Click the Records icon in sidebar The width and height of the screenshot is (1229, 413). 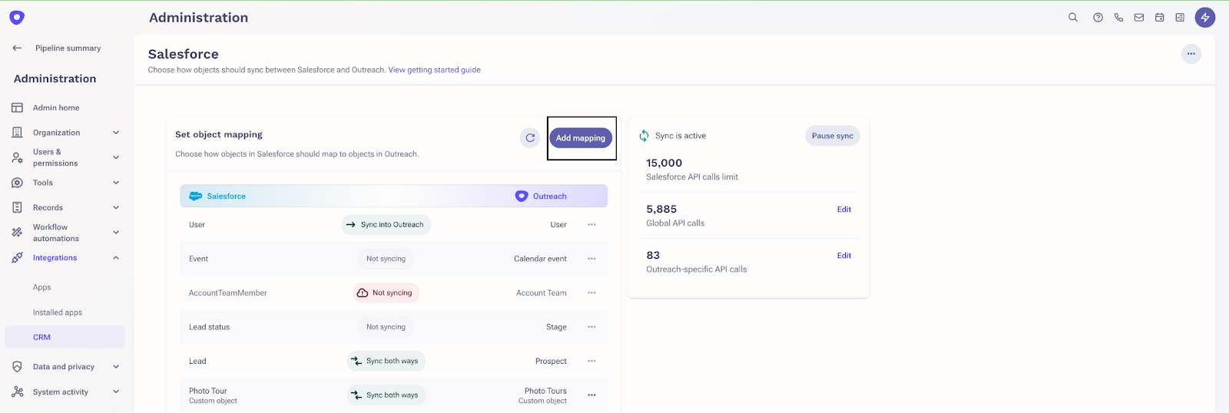(17, 207)
